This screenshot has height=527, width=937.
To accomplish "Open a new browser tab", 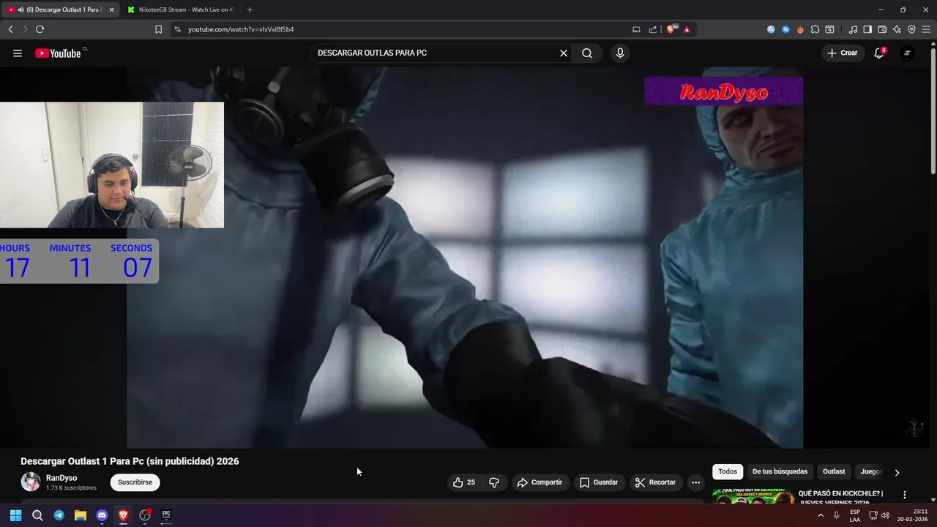I will coord(250,10).
